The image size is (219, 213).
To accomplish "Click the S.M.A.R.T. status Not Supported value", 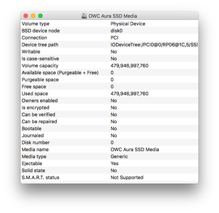I will pos(127,178).
